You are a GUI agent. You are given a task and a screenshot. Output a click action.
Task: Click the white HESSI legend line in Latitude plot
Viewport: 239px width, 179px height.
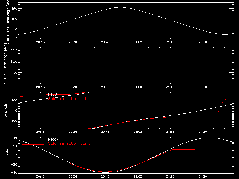pyautogui.click(x=33, y=141)
